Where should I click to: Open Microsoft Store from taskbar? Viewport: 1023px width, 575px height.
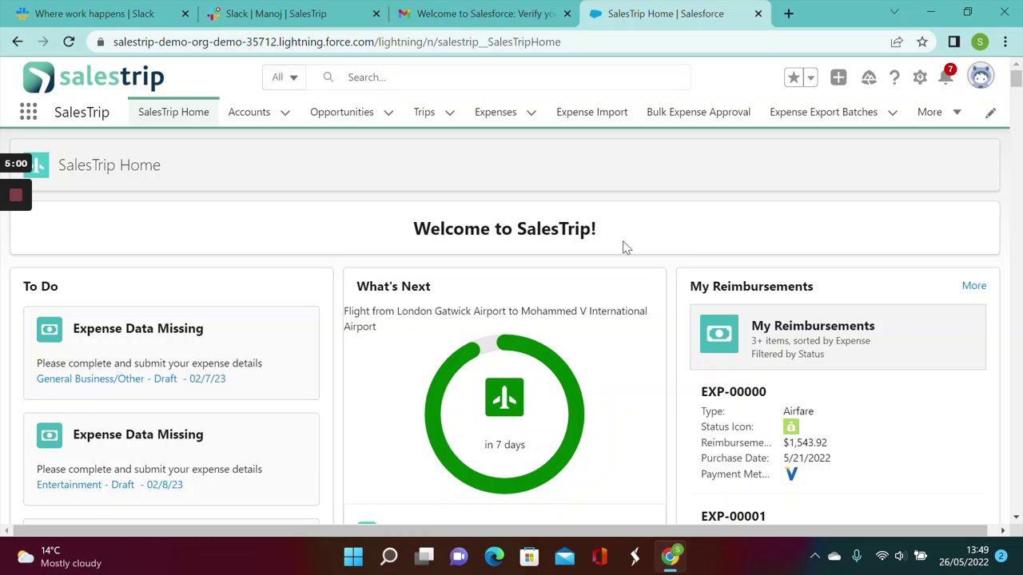tap(530, 556)
